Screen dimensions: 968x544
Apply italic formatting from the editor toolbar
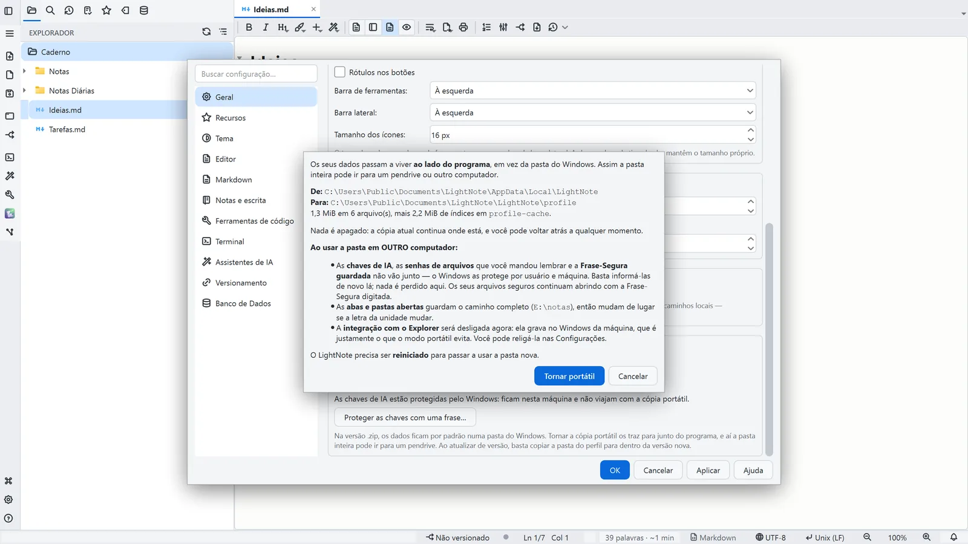pos(266,27)
